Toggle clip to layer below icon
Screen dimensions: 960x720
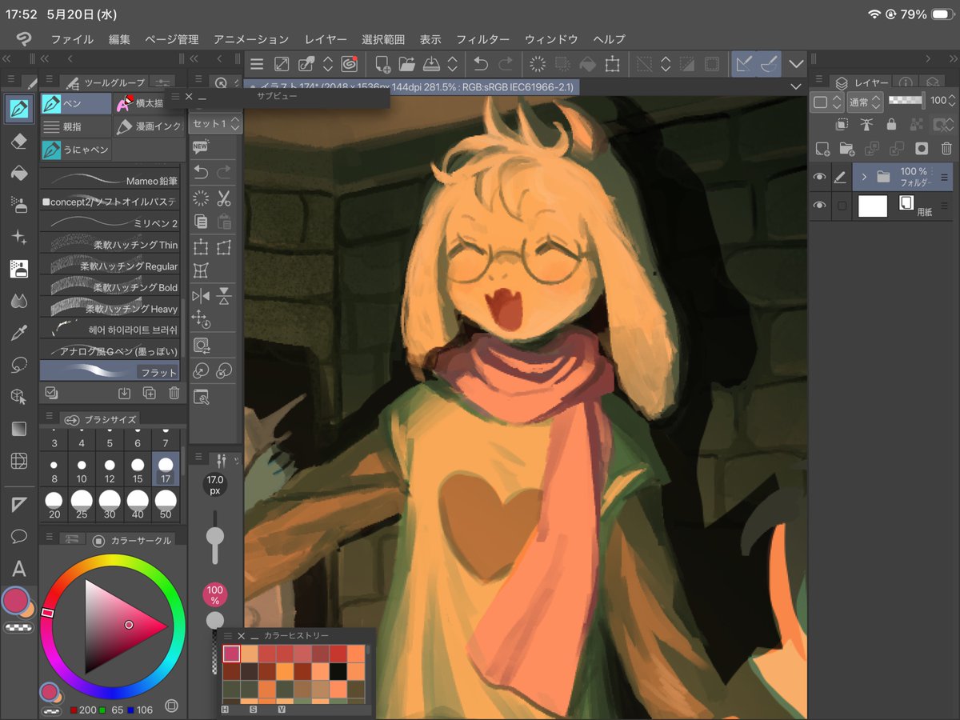tap(842, 124)
